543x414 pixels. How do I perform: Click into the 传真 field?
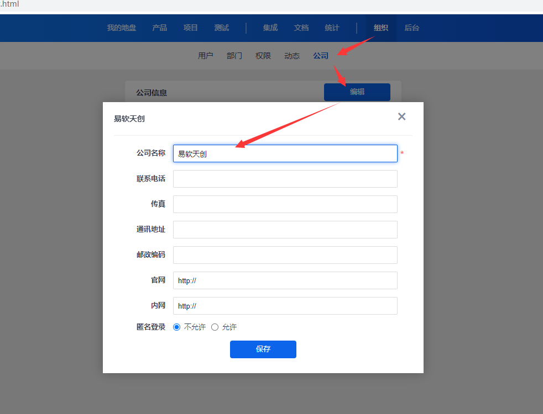(x=285, y=204)
